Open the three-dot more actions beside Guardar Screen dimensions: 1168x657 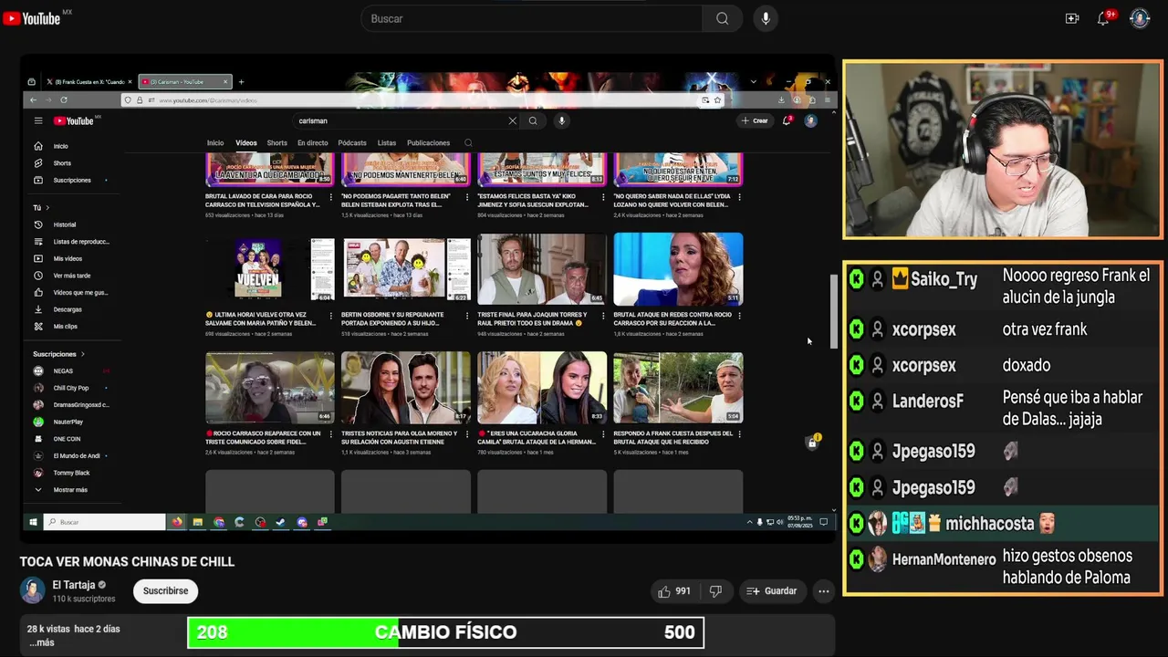click(x=824, y=591)
